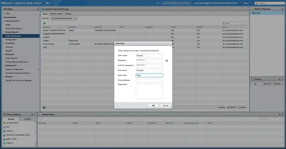
Task: Collapse the Licensing section
Action: coord(4,43)
